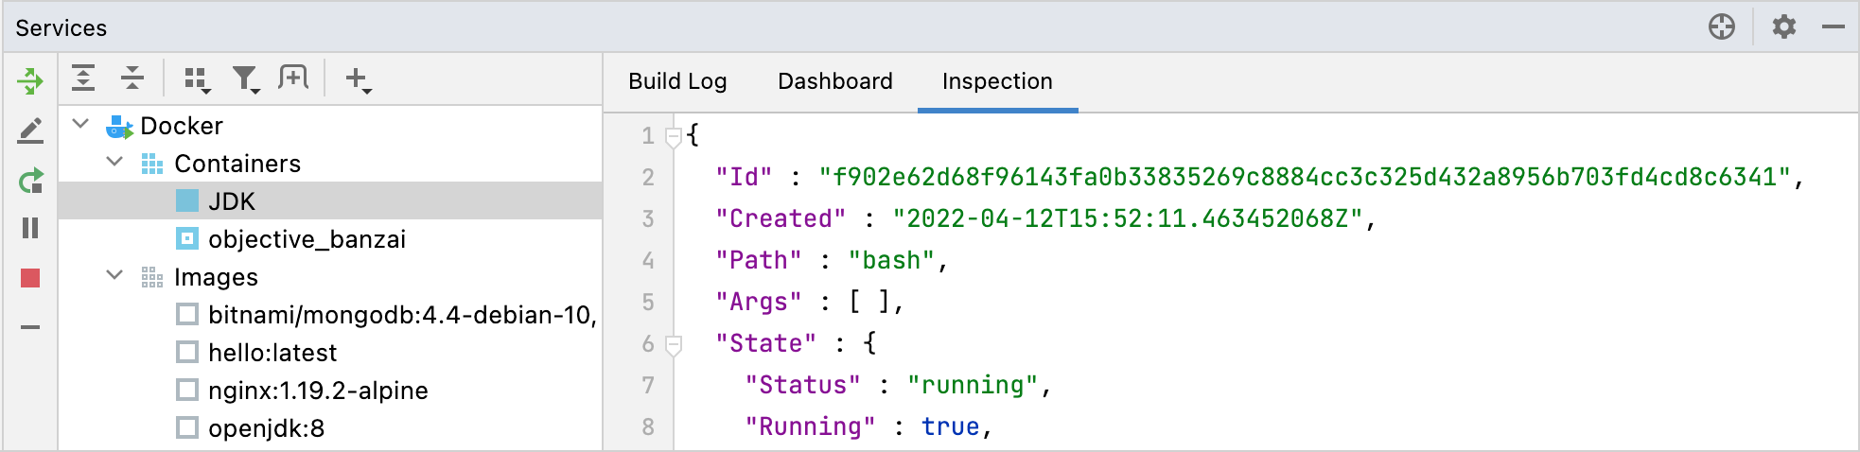The image size is (1860, 452).
Task: Open the Dashboard tab
Action: 834,81
